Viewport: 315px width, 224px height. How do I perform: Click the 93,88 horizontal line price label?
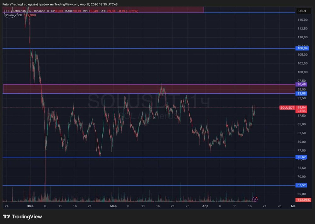[x=302, y=94]
